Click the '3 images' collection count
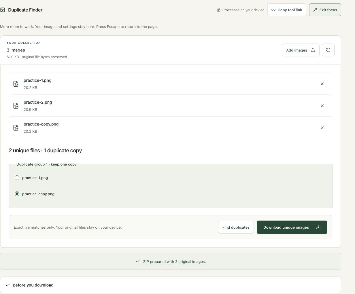The height and width of the screenshot is (294, 355). [16, 50]
